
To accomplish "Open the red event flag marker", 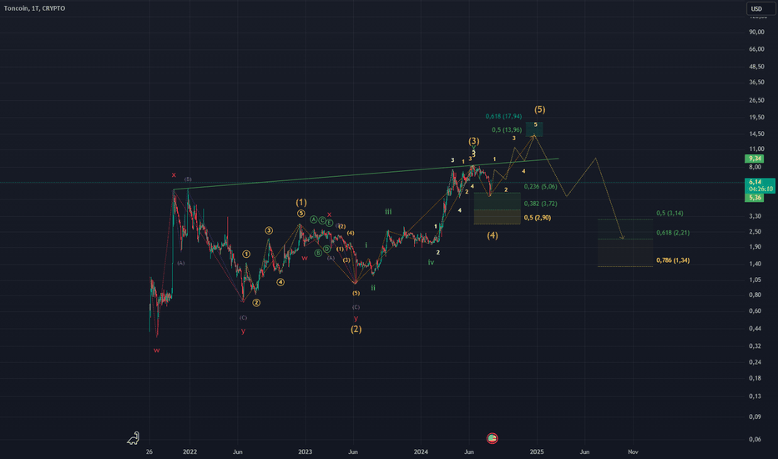I will (x=492, y=438).
